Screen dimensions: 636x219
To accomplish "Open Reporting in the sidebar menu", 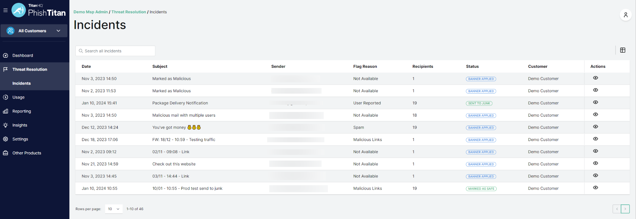I will (22, 111).
